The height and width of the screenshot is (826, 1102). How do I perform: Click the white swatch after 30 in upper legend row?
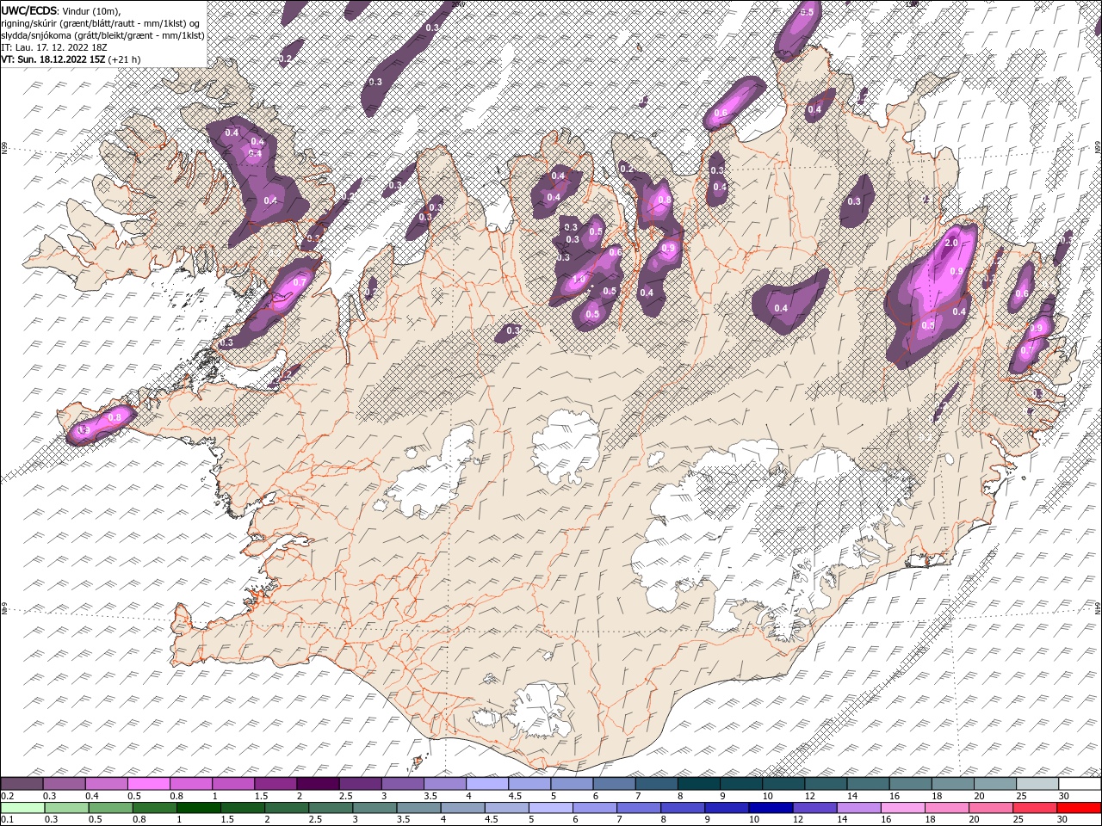[x=1079, y=784]
